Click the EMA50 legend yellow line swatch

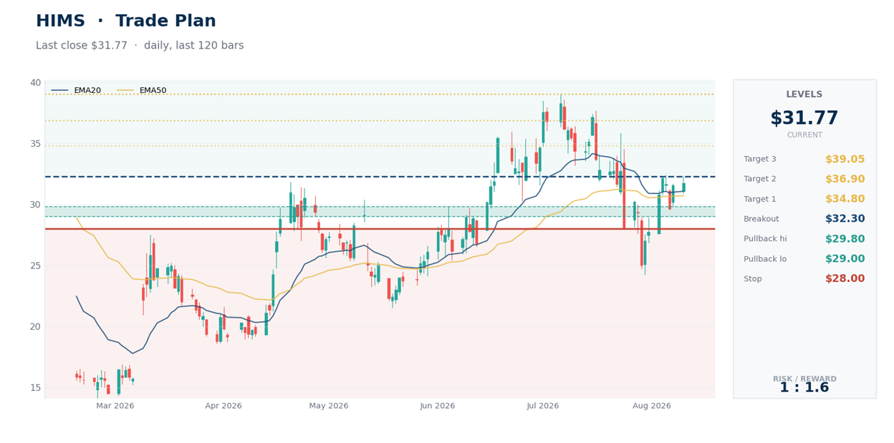pos(125,91)
